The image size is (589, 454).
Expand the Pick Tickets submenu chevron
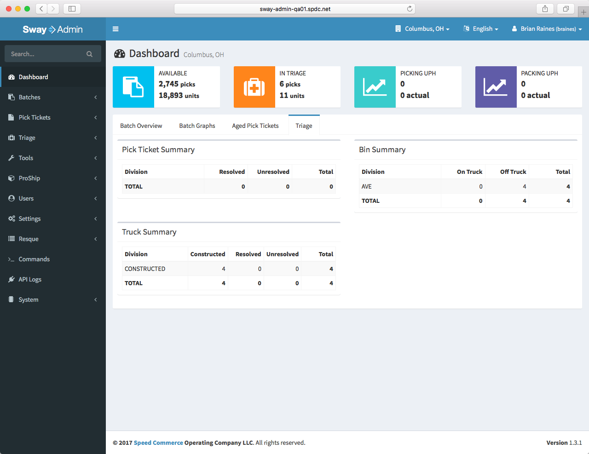coord(96,117)
